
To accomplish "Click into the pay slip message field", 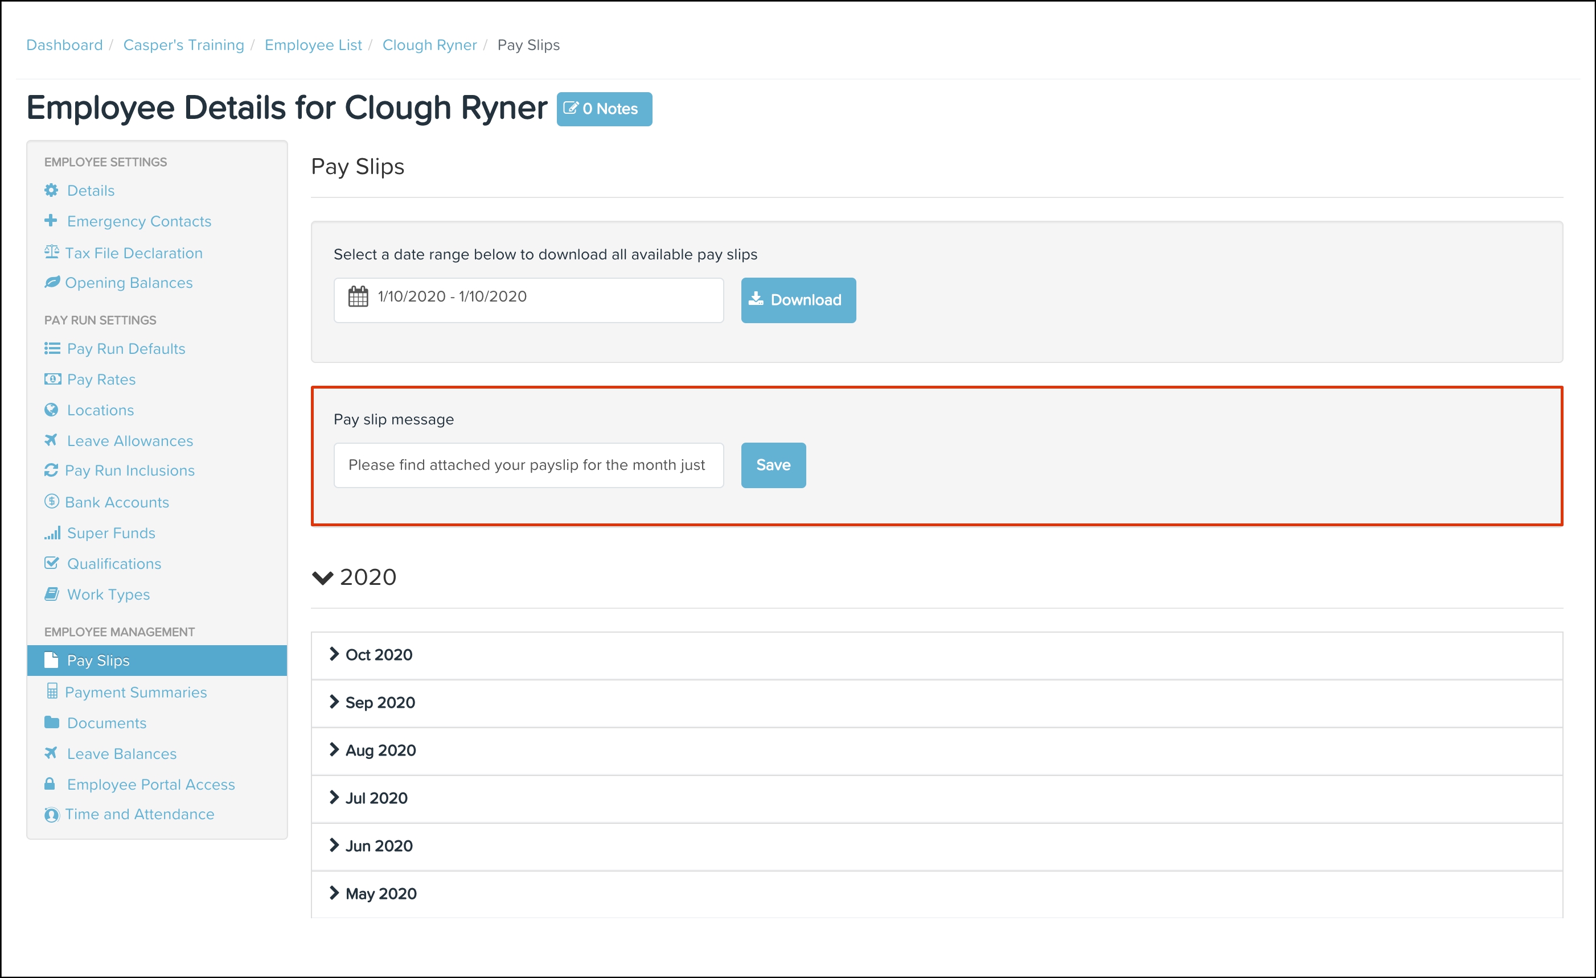I will pyautogui.click(x=528, y=465).
